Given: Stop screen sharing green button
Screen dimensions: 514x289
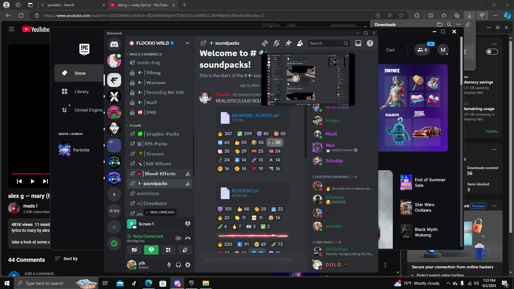Looking at the screenshot, I should coord(151,250).
